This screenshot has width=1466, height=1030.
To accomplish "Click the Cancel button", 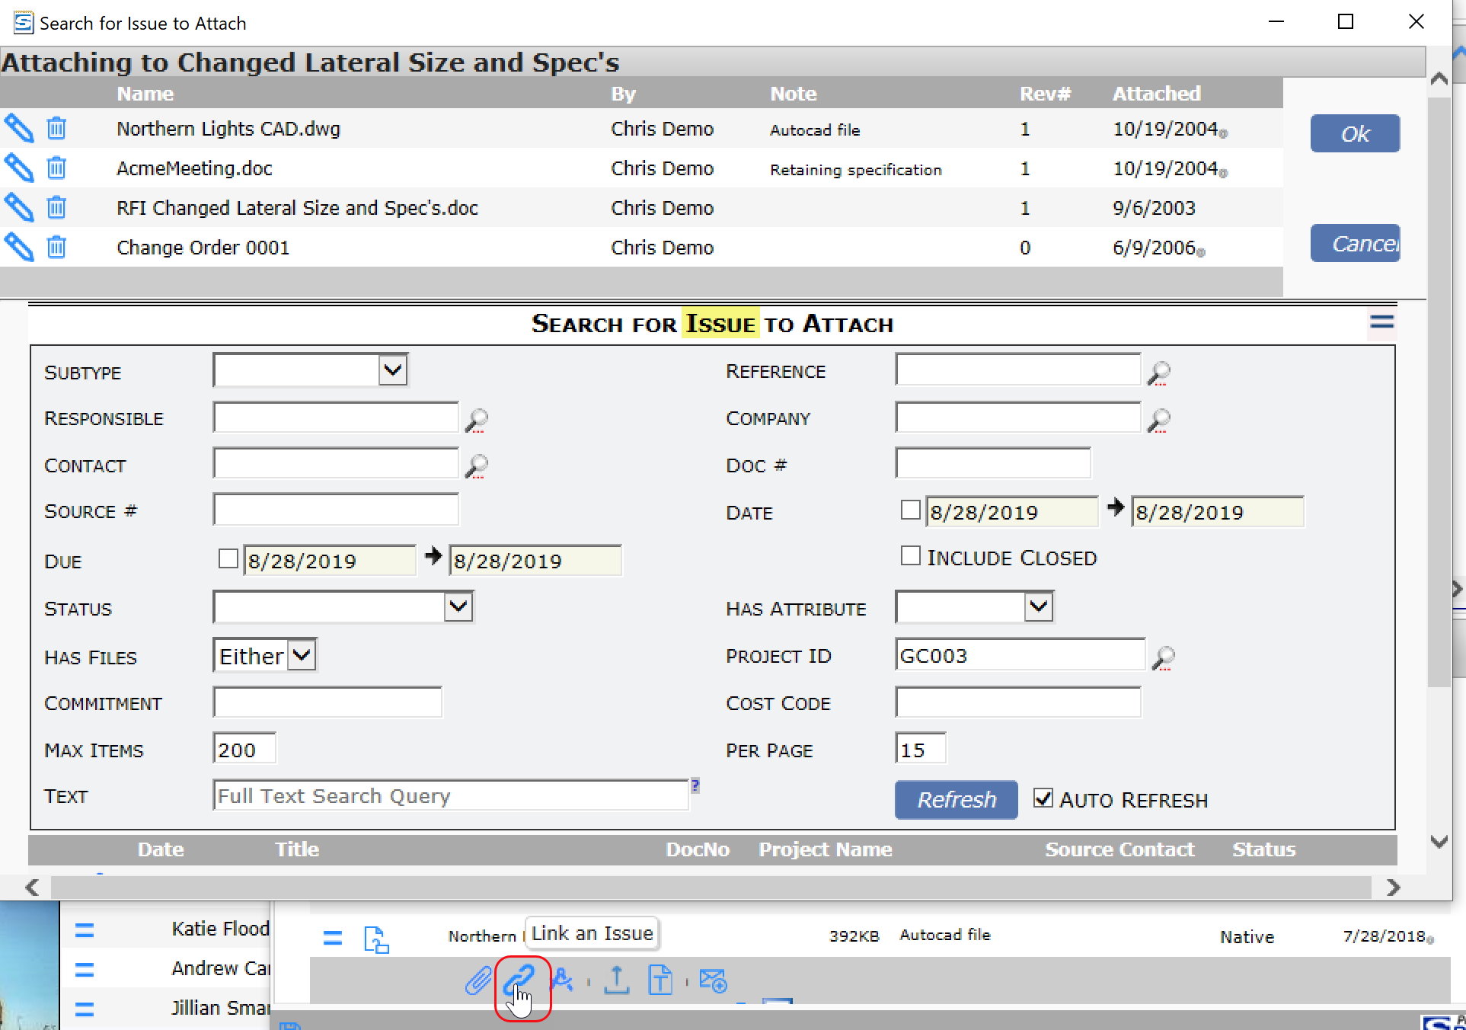I will 1355,243.
